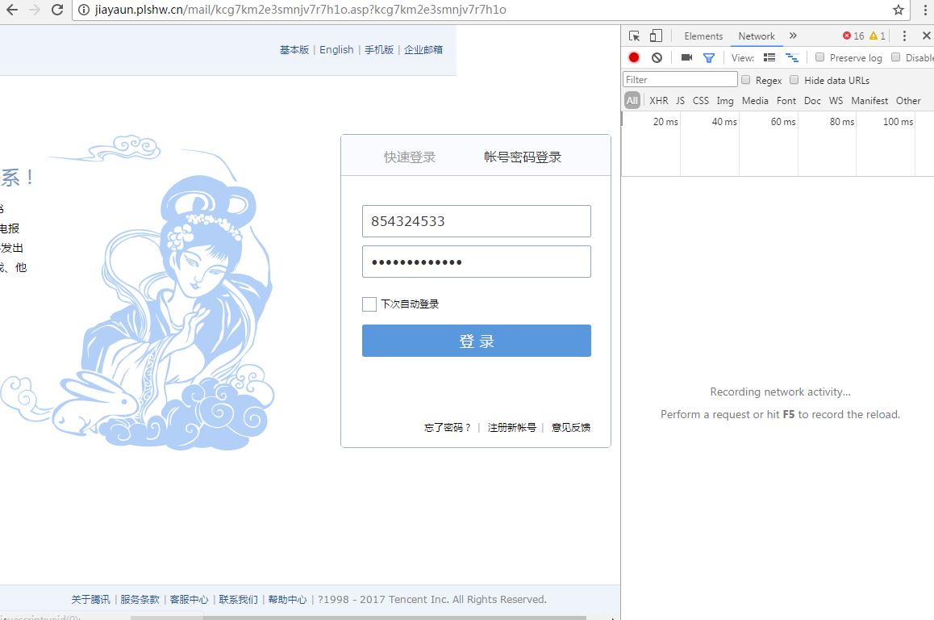
Task: Go forward with the browser arrow
Action: [35, 10]
